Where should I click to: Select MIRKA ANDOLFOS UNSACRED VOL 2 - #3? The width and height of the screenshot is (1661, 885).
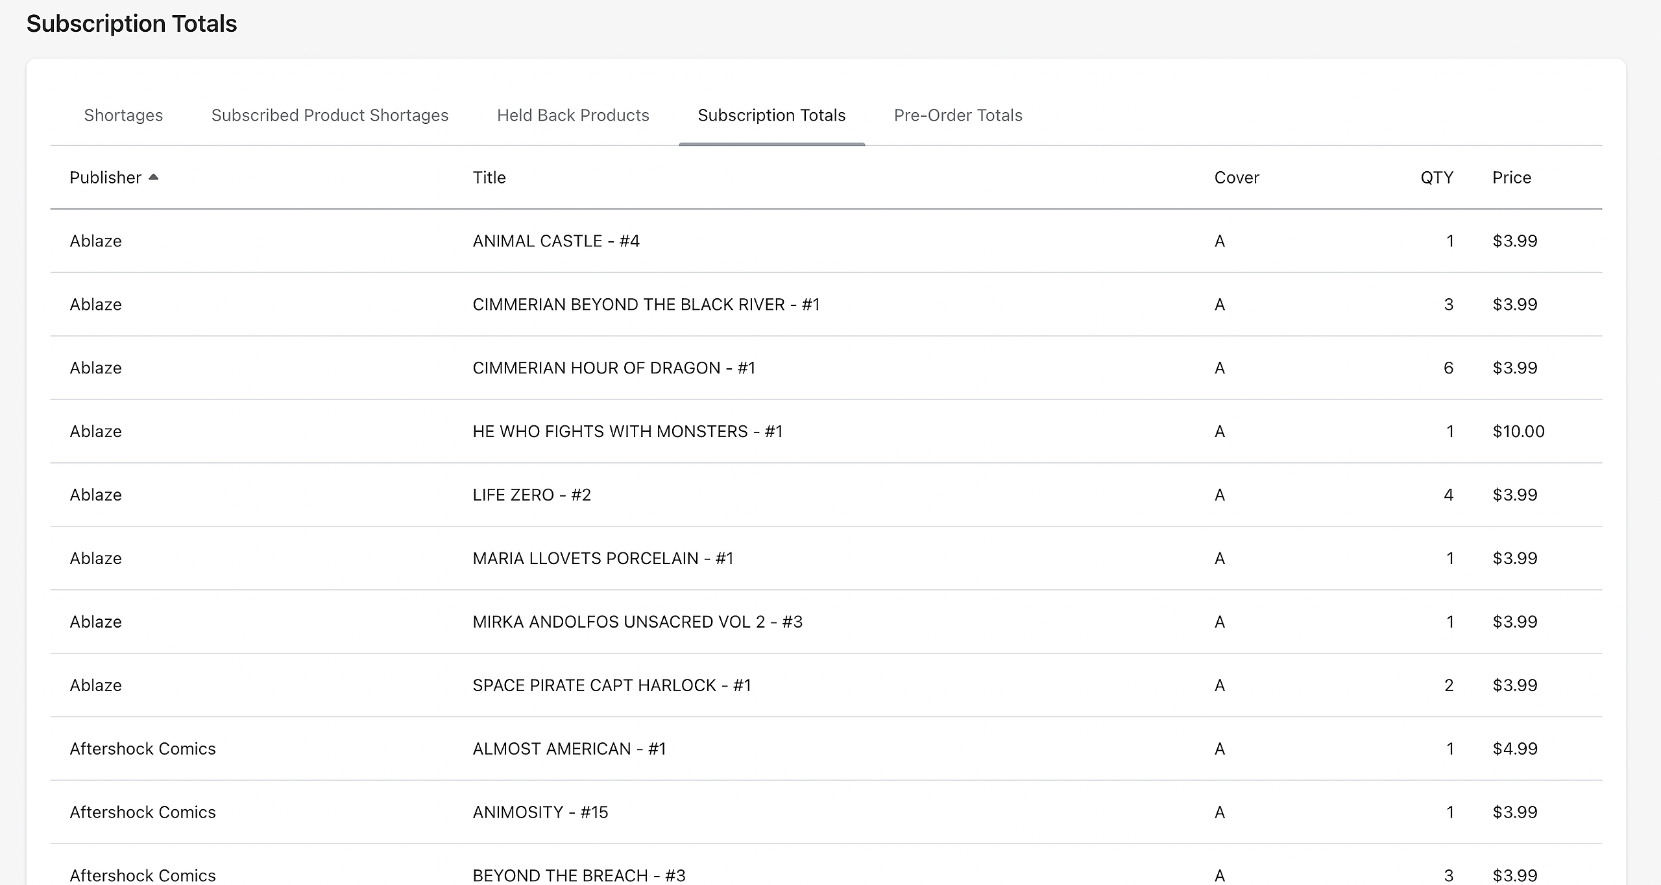638,622
